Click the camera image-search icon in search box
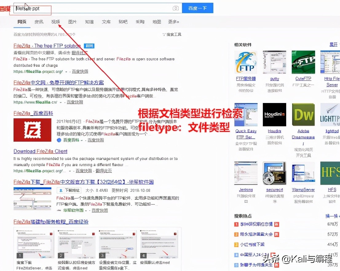The width and height of the screenshot is (340, 271). [176, 8]
